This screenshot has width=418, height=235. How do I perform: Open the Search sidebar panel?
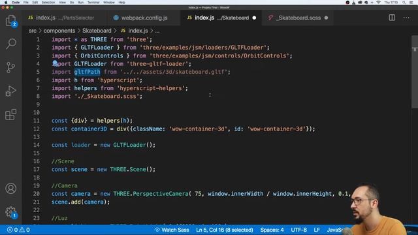[x=10, y=44]
